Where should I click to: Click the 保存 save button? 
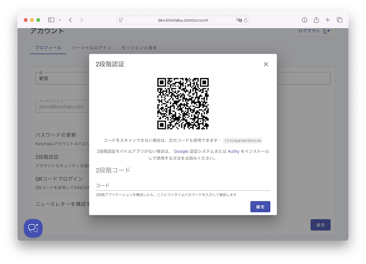coord(321,225)
